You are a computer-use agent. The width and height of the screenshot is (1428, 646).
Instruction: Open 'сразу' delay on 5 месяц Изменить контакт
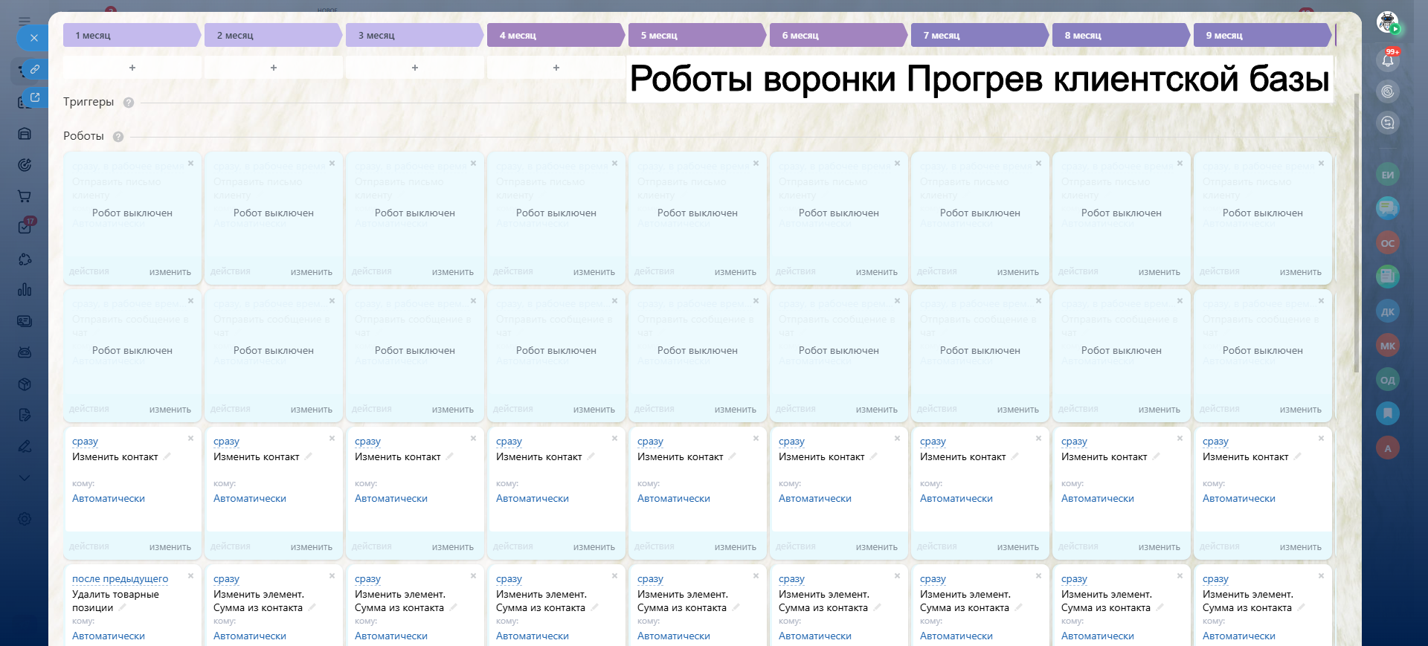coord(649,442)
